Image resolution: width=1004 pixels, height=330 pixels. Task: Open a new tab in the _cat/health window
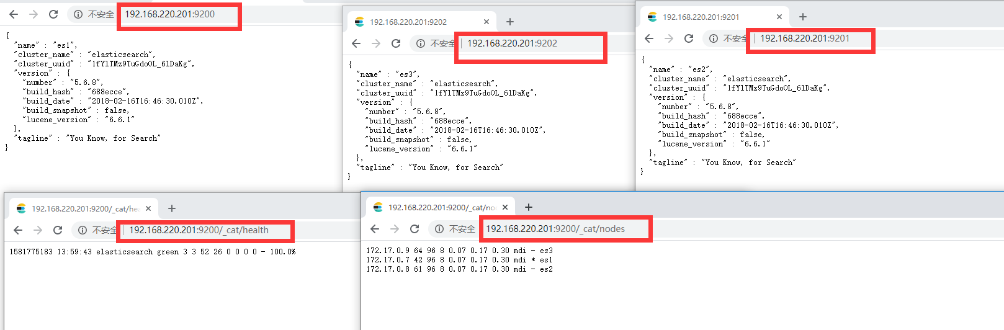pos(172,208)
